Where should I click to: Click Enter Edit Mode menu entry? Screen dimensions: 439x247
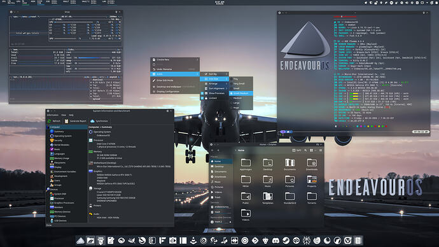[175, 80]
